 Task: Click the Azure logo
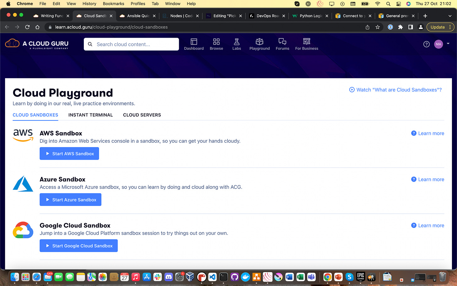(23, 184)
